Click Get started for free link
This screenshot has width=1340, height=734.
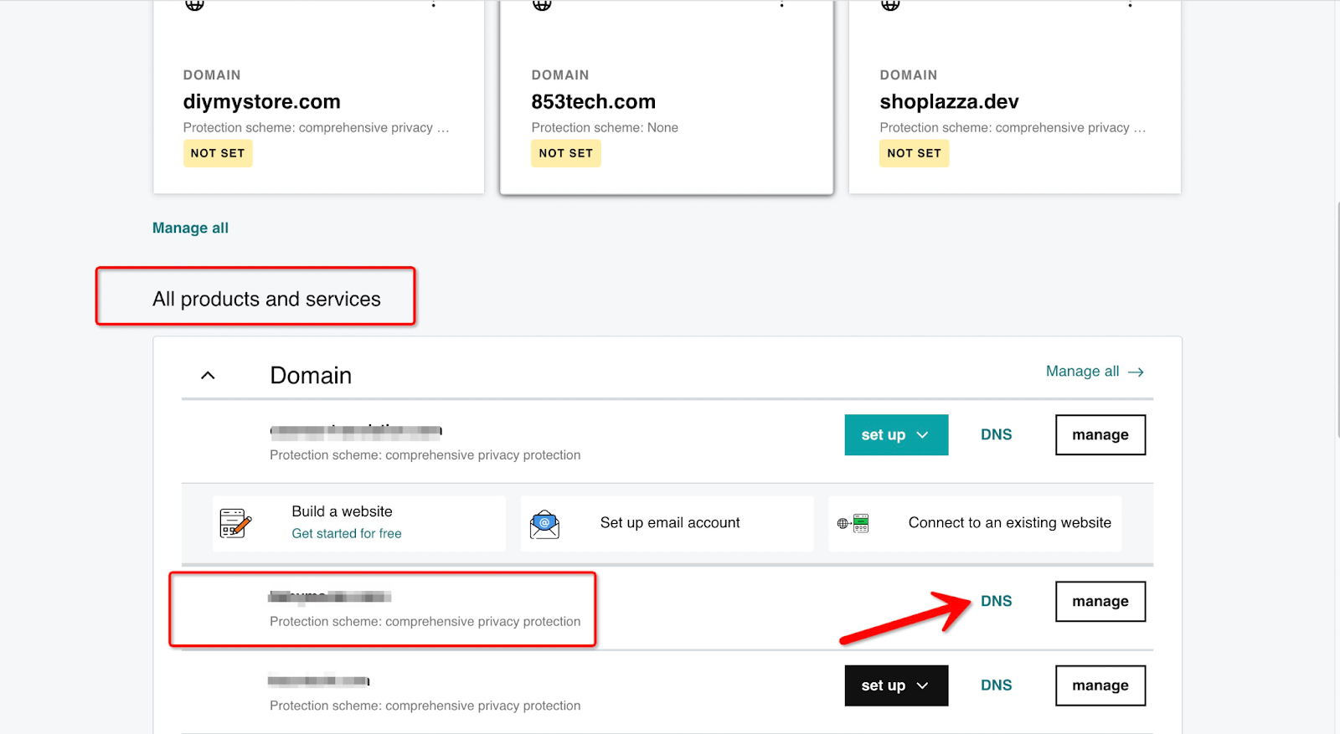347,533
